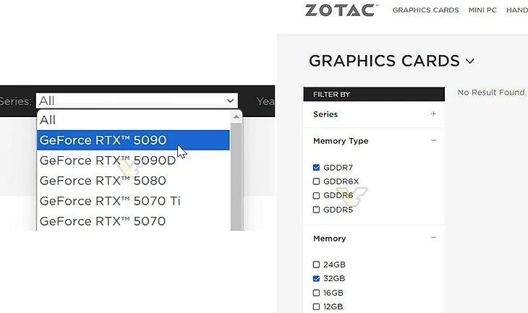Open the MINI PC nav menu
The image size is (528, 313).
(482, 11)
